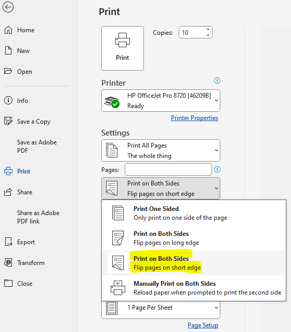291x332 pixels.
Task: Click the back arrow circle icon
Action: click(x=8, y=7)
